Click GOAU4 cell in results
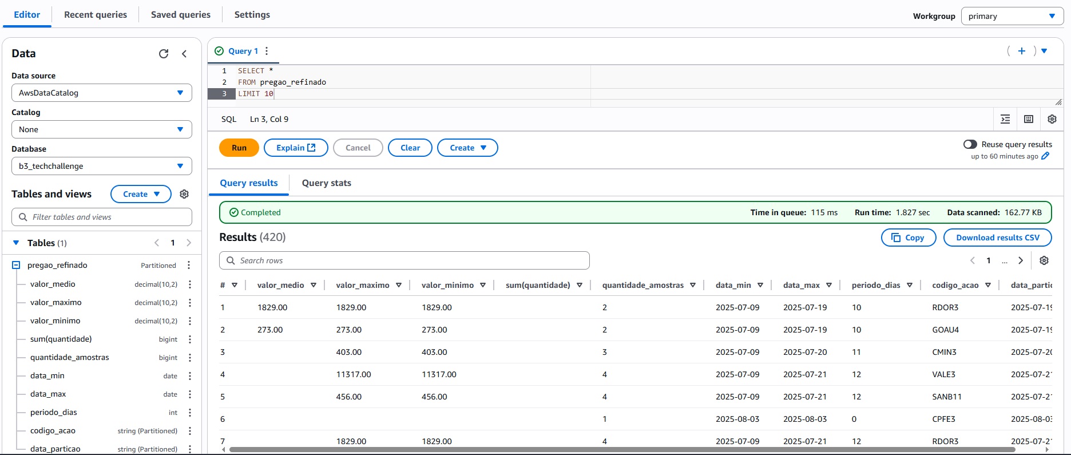Screen dimensions: 1071x455 (x=946, y=330)
